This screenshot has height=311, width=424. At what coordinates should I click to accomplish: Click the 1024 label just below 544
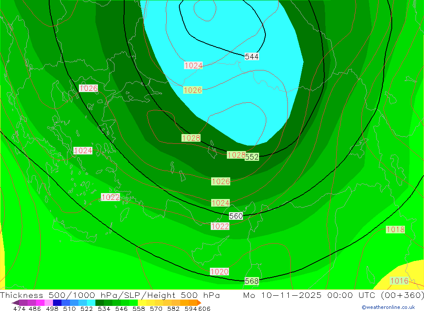coord(193,65)
